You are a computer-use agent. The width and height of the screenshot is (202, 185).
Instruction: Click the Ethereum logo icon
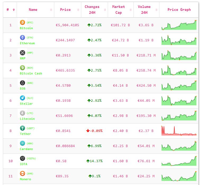click(x=23, y=37)
